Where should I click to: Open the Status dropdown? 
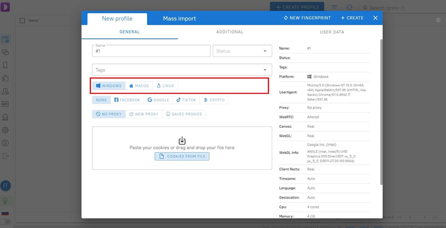click(242, 51)
